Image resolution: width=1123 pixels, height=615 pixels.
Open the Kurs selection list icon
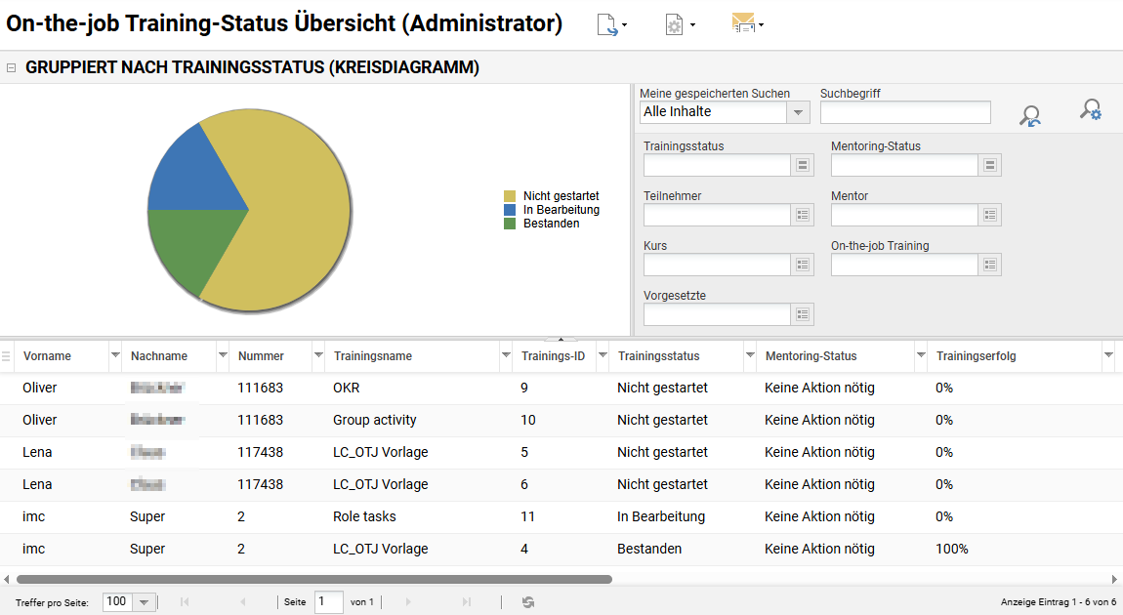pos(803,265)
